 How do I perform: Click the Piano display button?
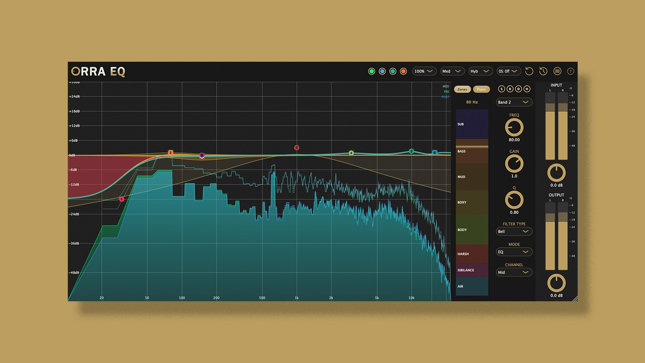point(481,89)
